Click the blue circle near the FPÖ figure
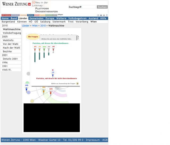 pos(29,92)
